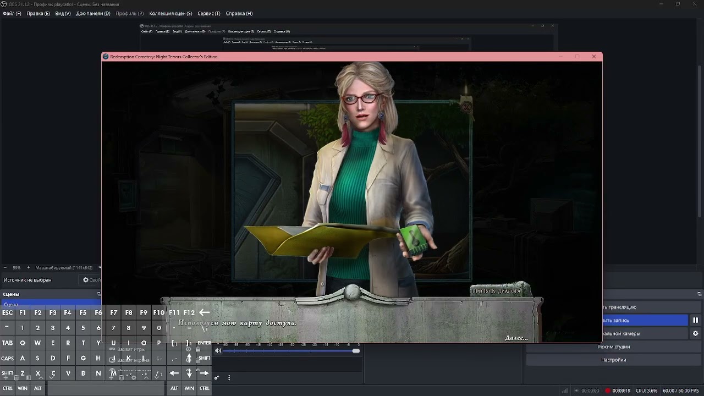Click the spacebar on virtual keyboard
Viewport: 704px width, 396px height.
point(106,388)
